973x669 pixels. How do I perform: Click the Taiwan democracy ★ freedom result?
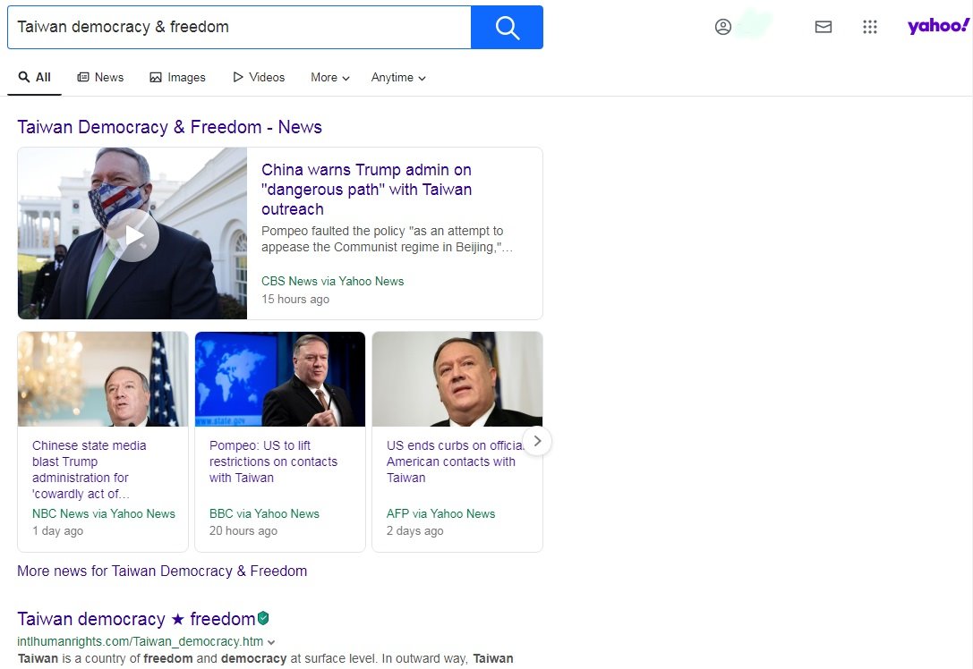[137, 619]
